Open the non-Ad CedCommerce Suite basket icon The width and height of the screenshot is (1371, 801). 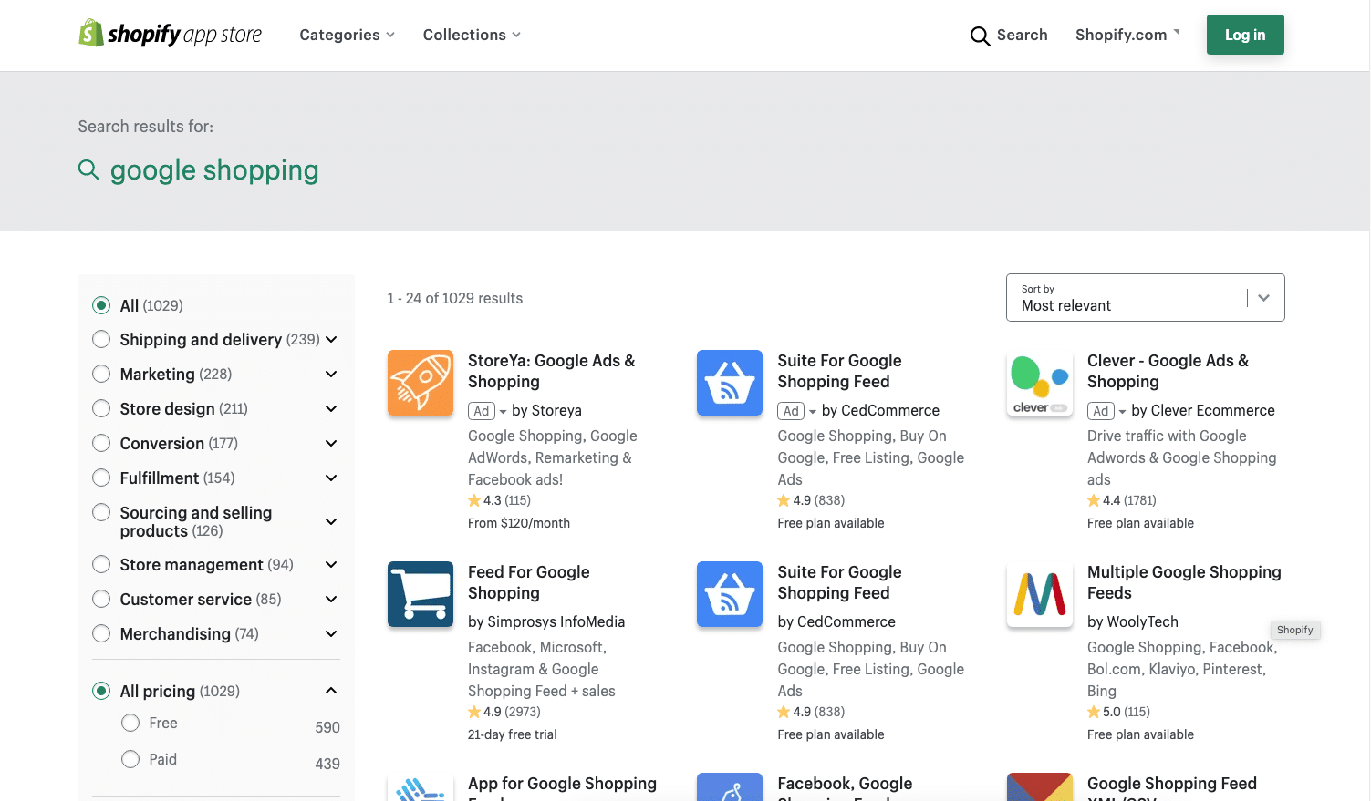click(730, 594)
